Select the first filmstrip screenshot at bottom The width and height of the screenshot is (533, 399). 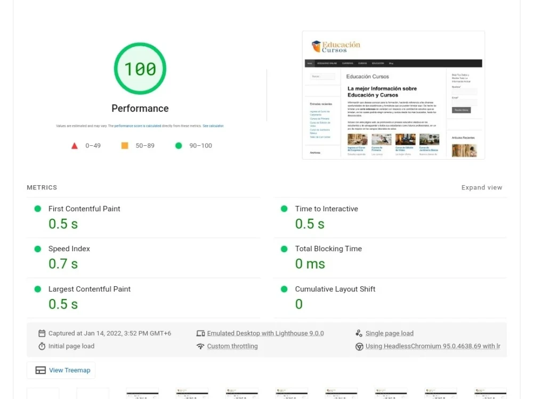click(x=43, y=394)
